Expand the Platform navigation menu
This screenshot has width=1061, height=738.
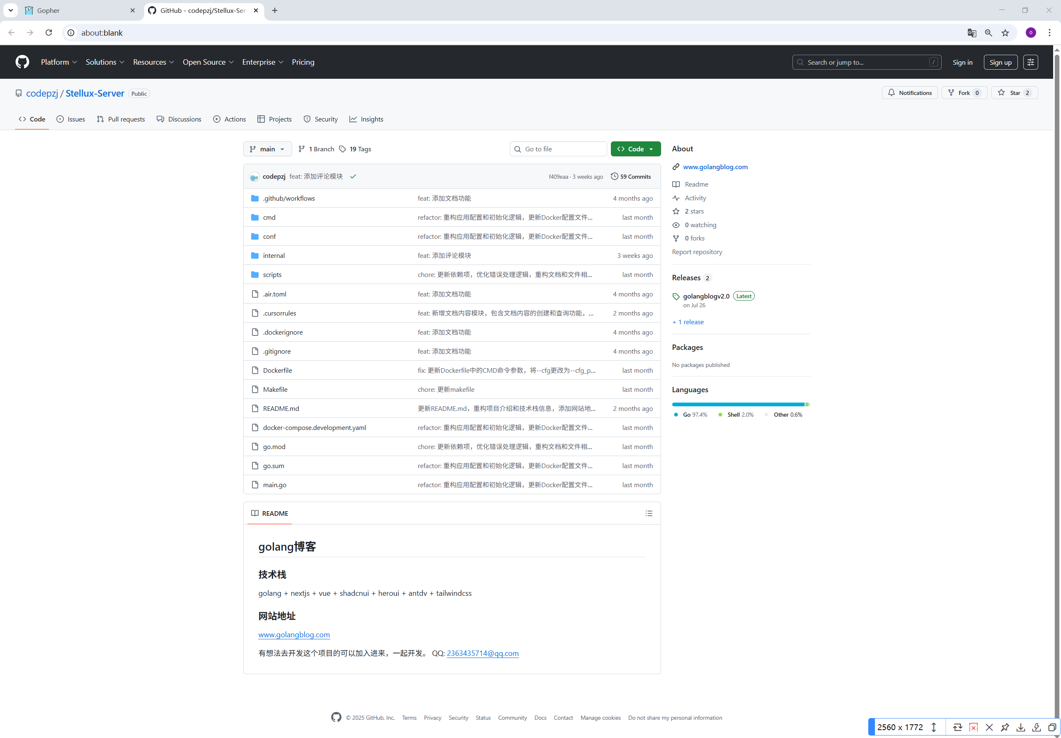(x=59, y=62)
